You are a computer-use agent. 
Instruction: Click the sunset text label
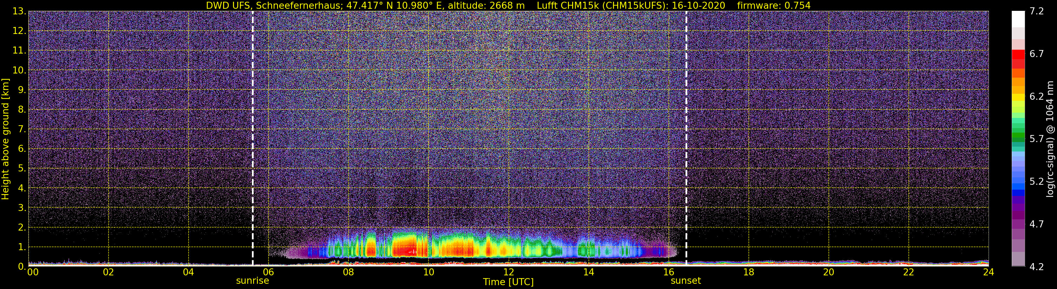pos(685,281)
